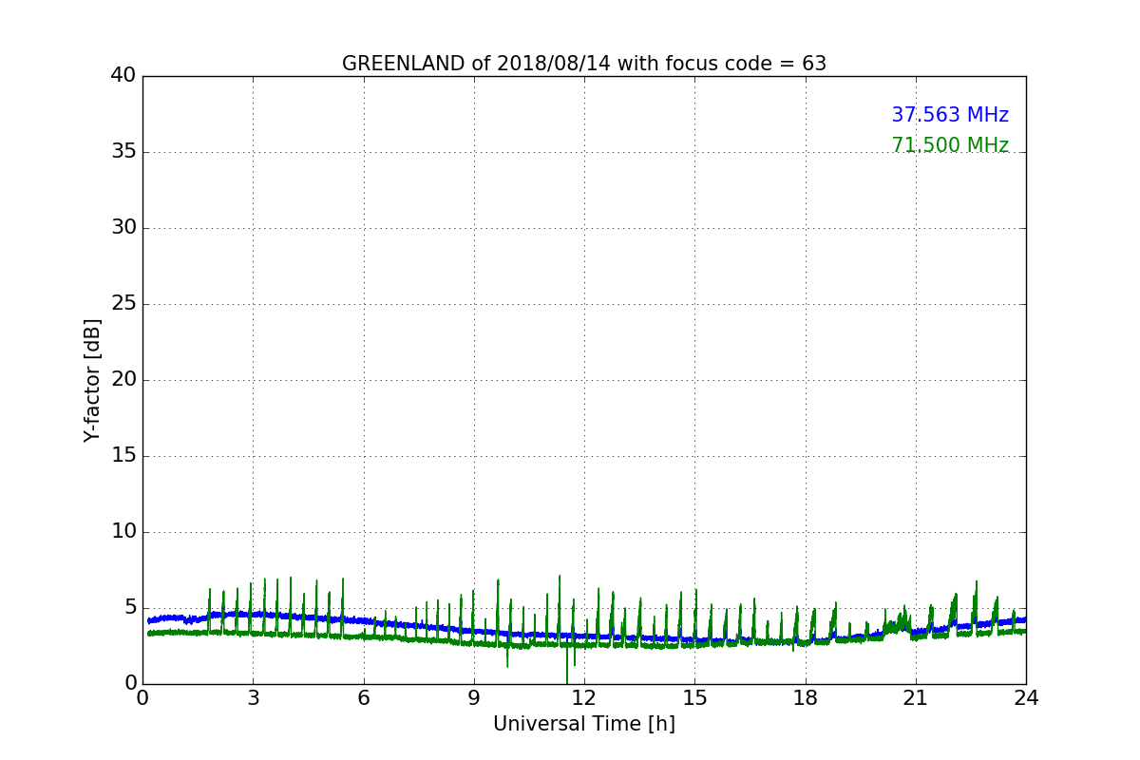1140x760 pixels.
Task: Click the green 71.500 MHz legend label
Action: (x=949, y=145)
